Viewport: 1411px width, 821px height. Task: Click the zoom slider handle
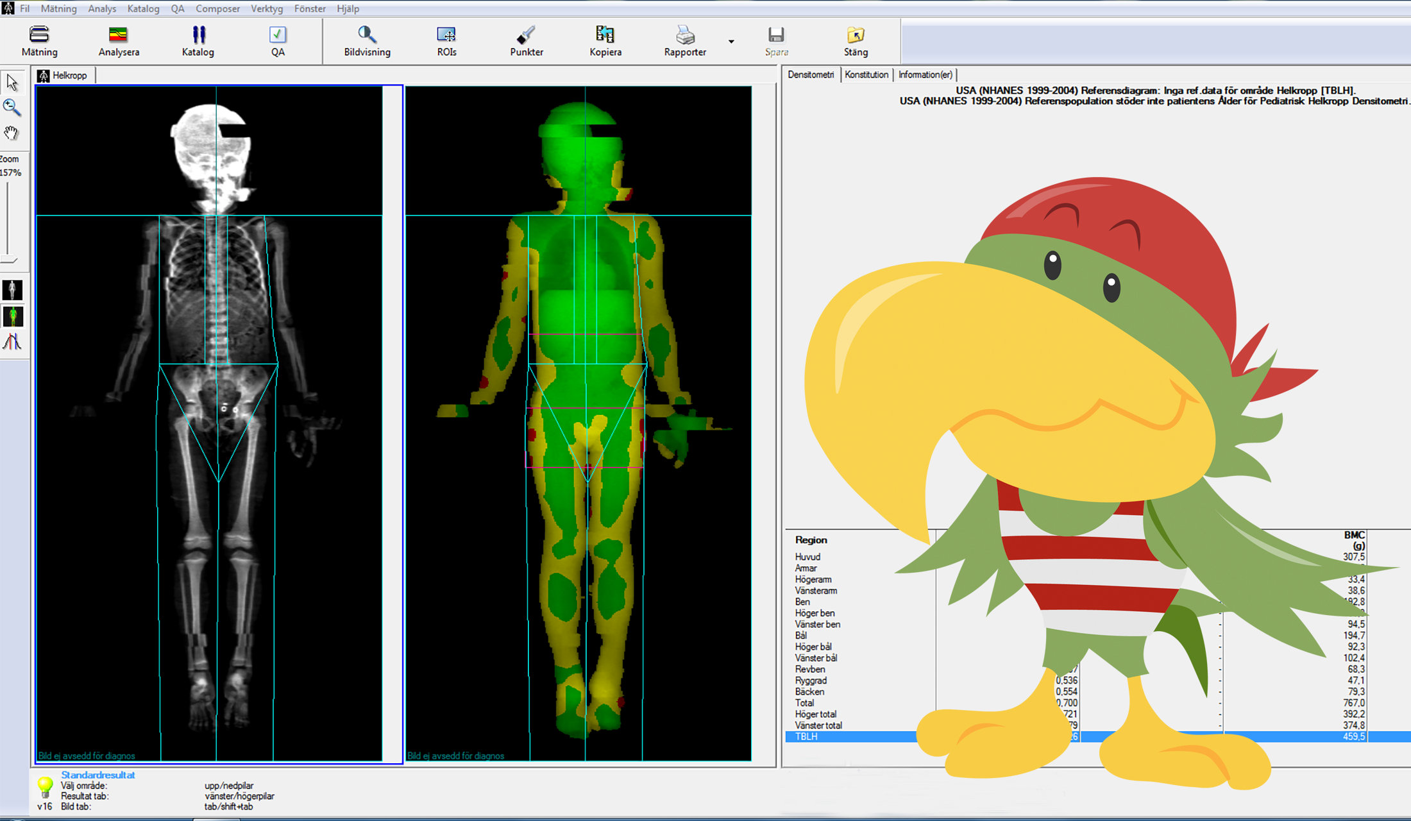(x=9, y=260)
